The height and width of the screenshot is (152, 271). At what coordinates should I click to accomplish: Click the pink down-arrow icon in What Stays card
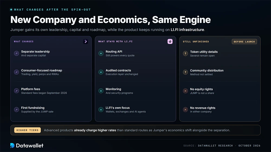(x=170, y=42)
